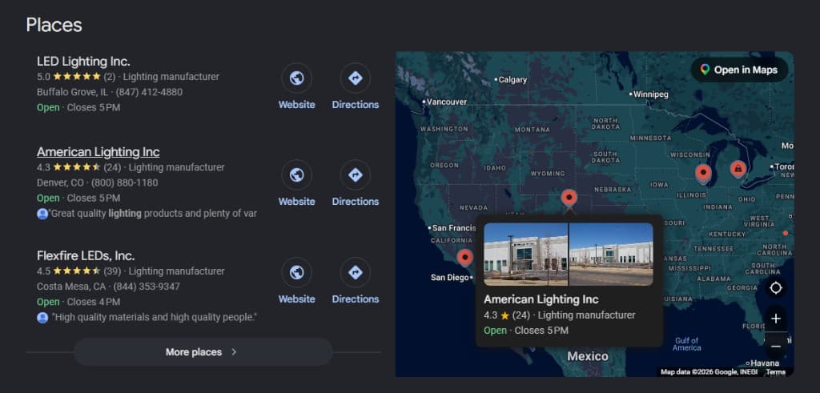Click the map pin over Denver

(x=569, y=199)
